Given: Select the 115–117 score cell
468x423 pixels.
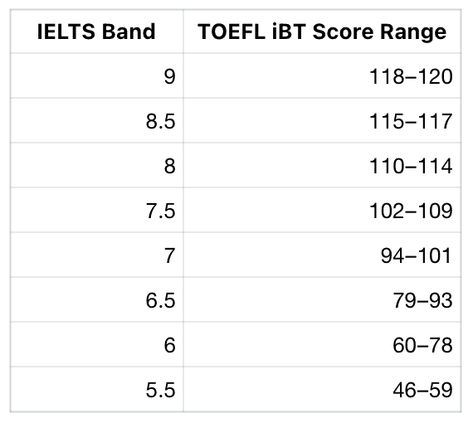Looking at the screenshot, I should coord(322,120).
